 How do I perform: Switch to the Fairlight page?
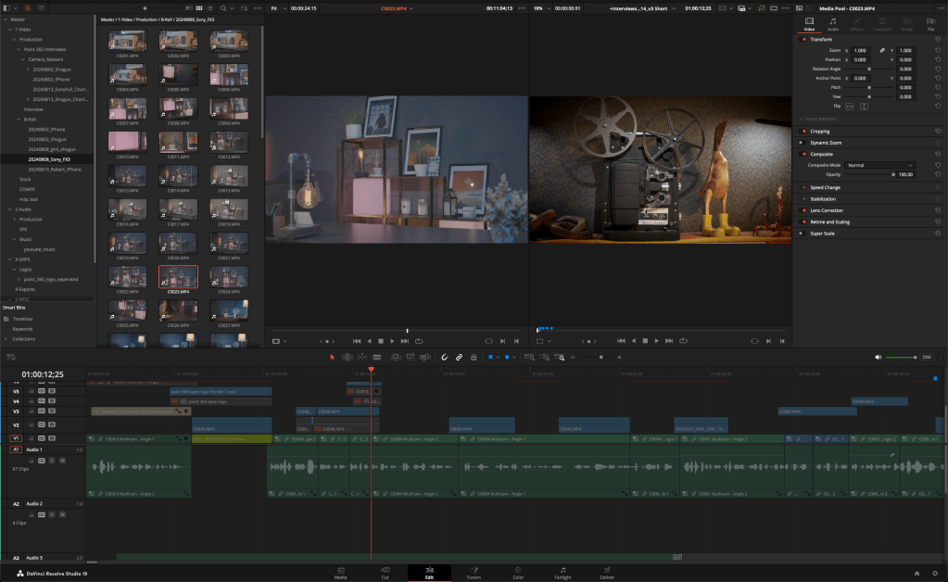tap(562, 572)
